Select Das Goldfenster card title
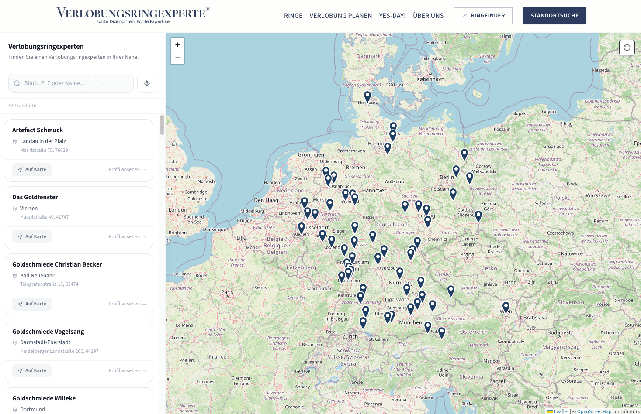Image resolution: width=641 pixels, height=414 pixels. coord(35,197)
